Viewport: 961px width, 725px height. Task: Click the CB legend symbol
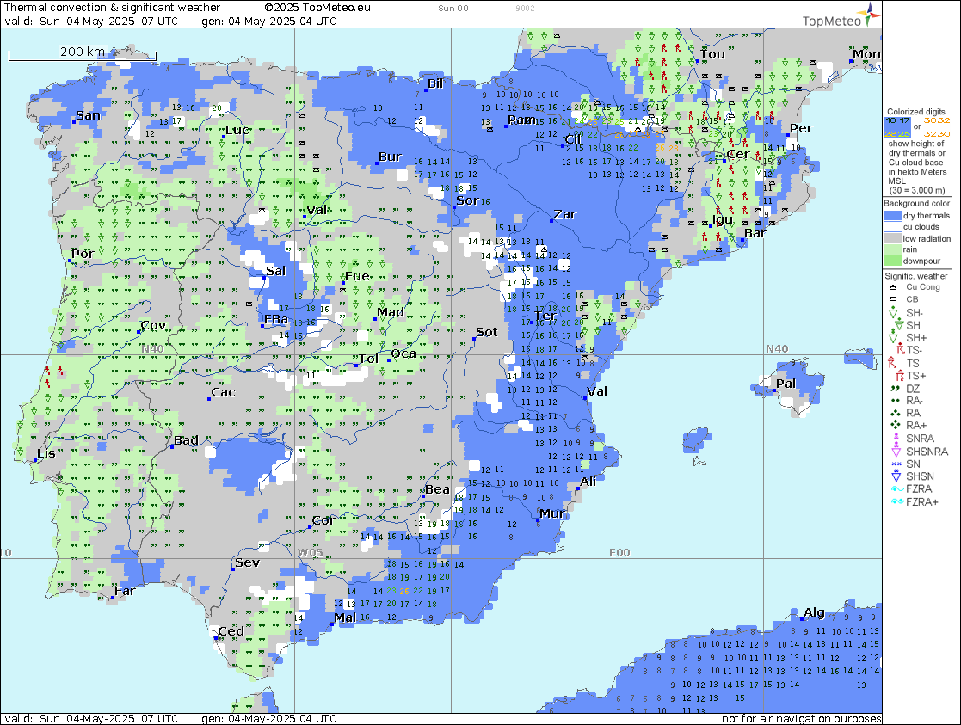(x=893, y=299)
